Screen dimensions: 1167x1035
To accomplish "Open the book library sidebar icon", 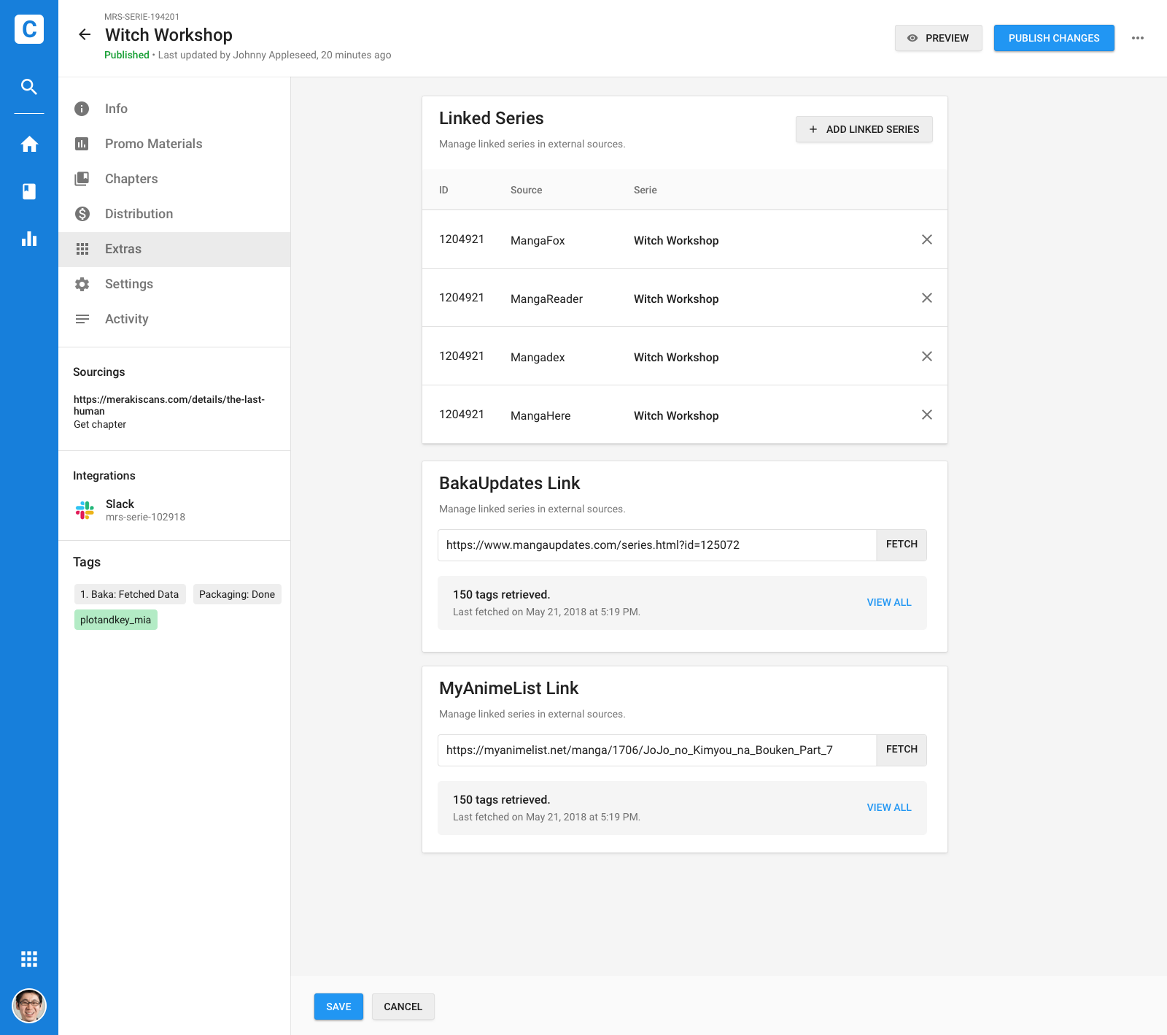I will point(29,191).
